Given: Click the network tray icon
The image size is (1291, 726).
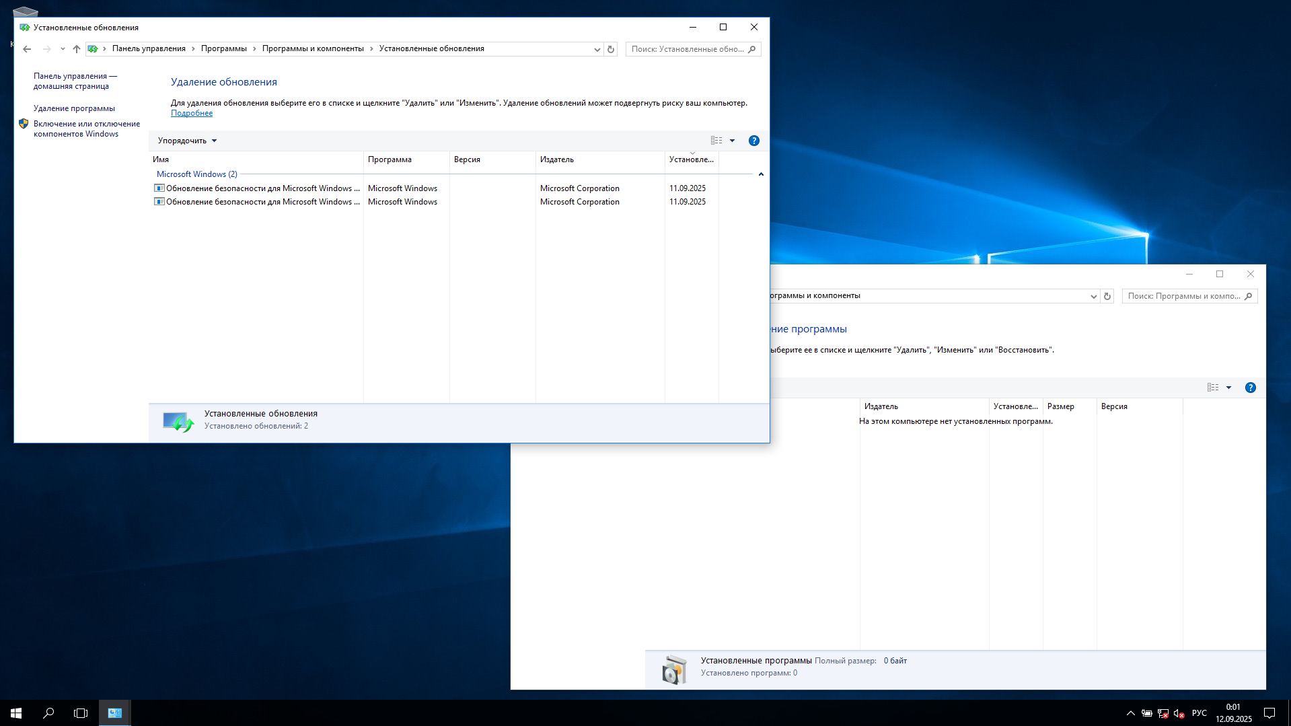Looking at the screenshot, I should pos(1163,713).
